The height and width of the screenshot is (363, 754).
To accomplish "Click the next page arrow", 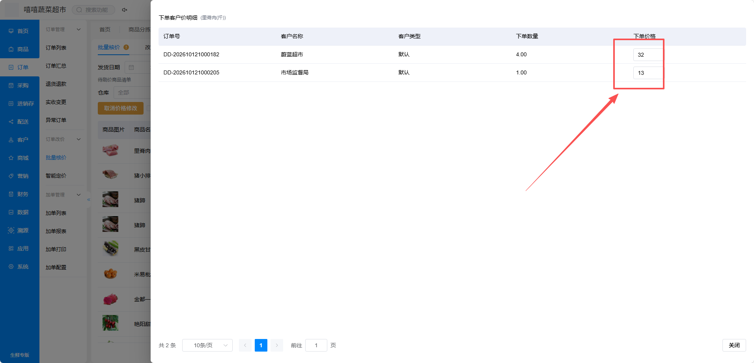I will click(x=277, y=345).
